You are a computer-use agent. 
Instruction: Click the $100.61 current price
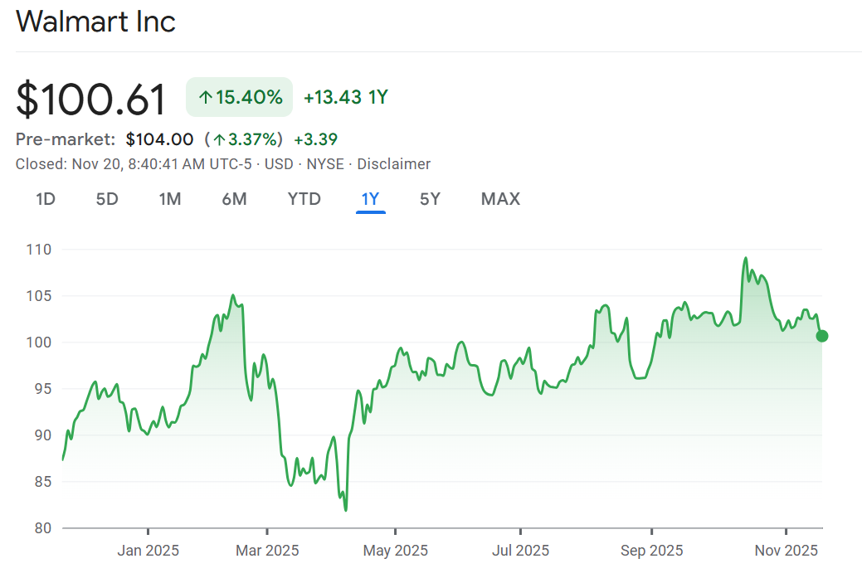coord(91,100)
